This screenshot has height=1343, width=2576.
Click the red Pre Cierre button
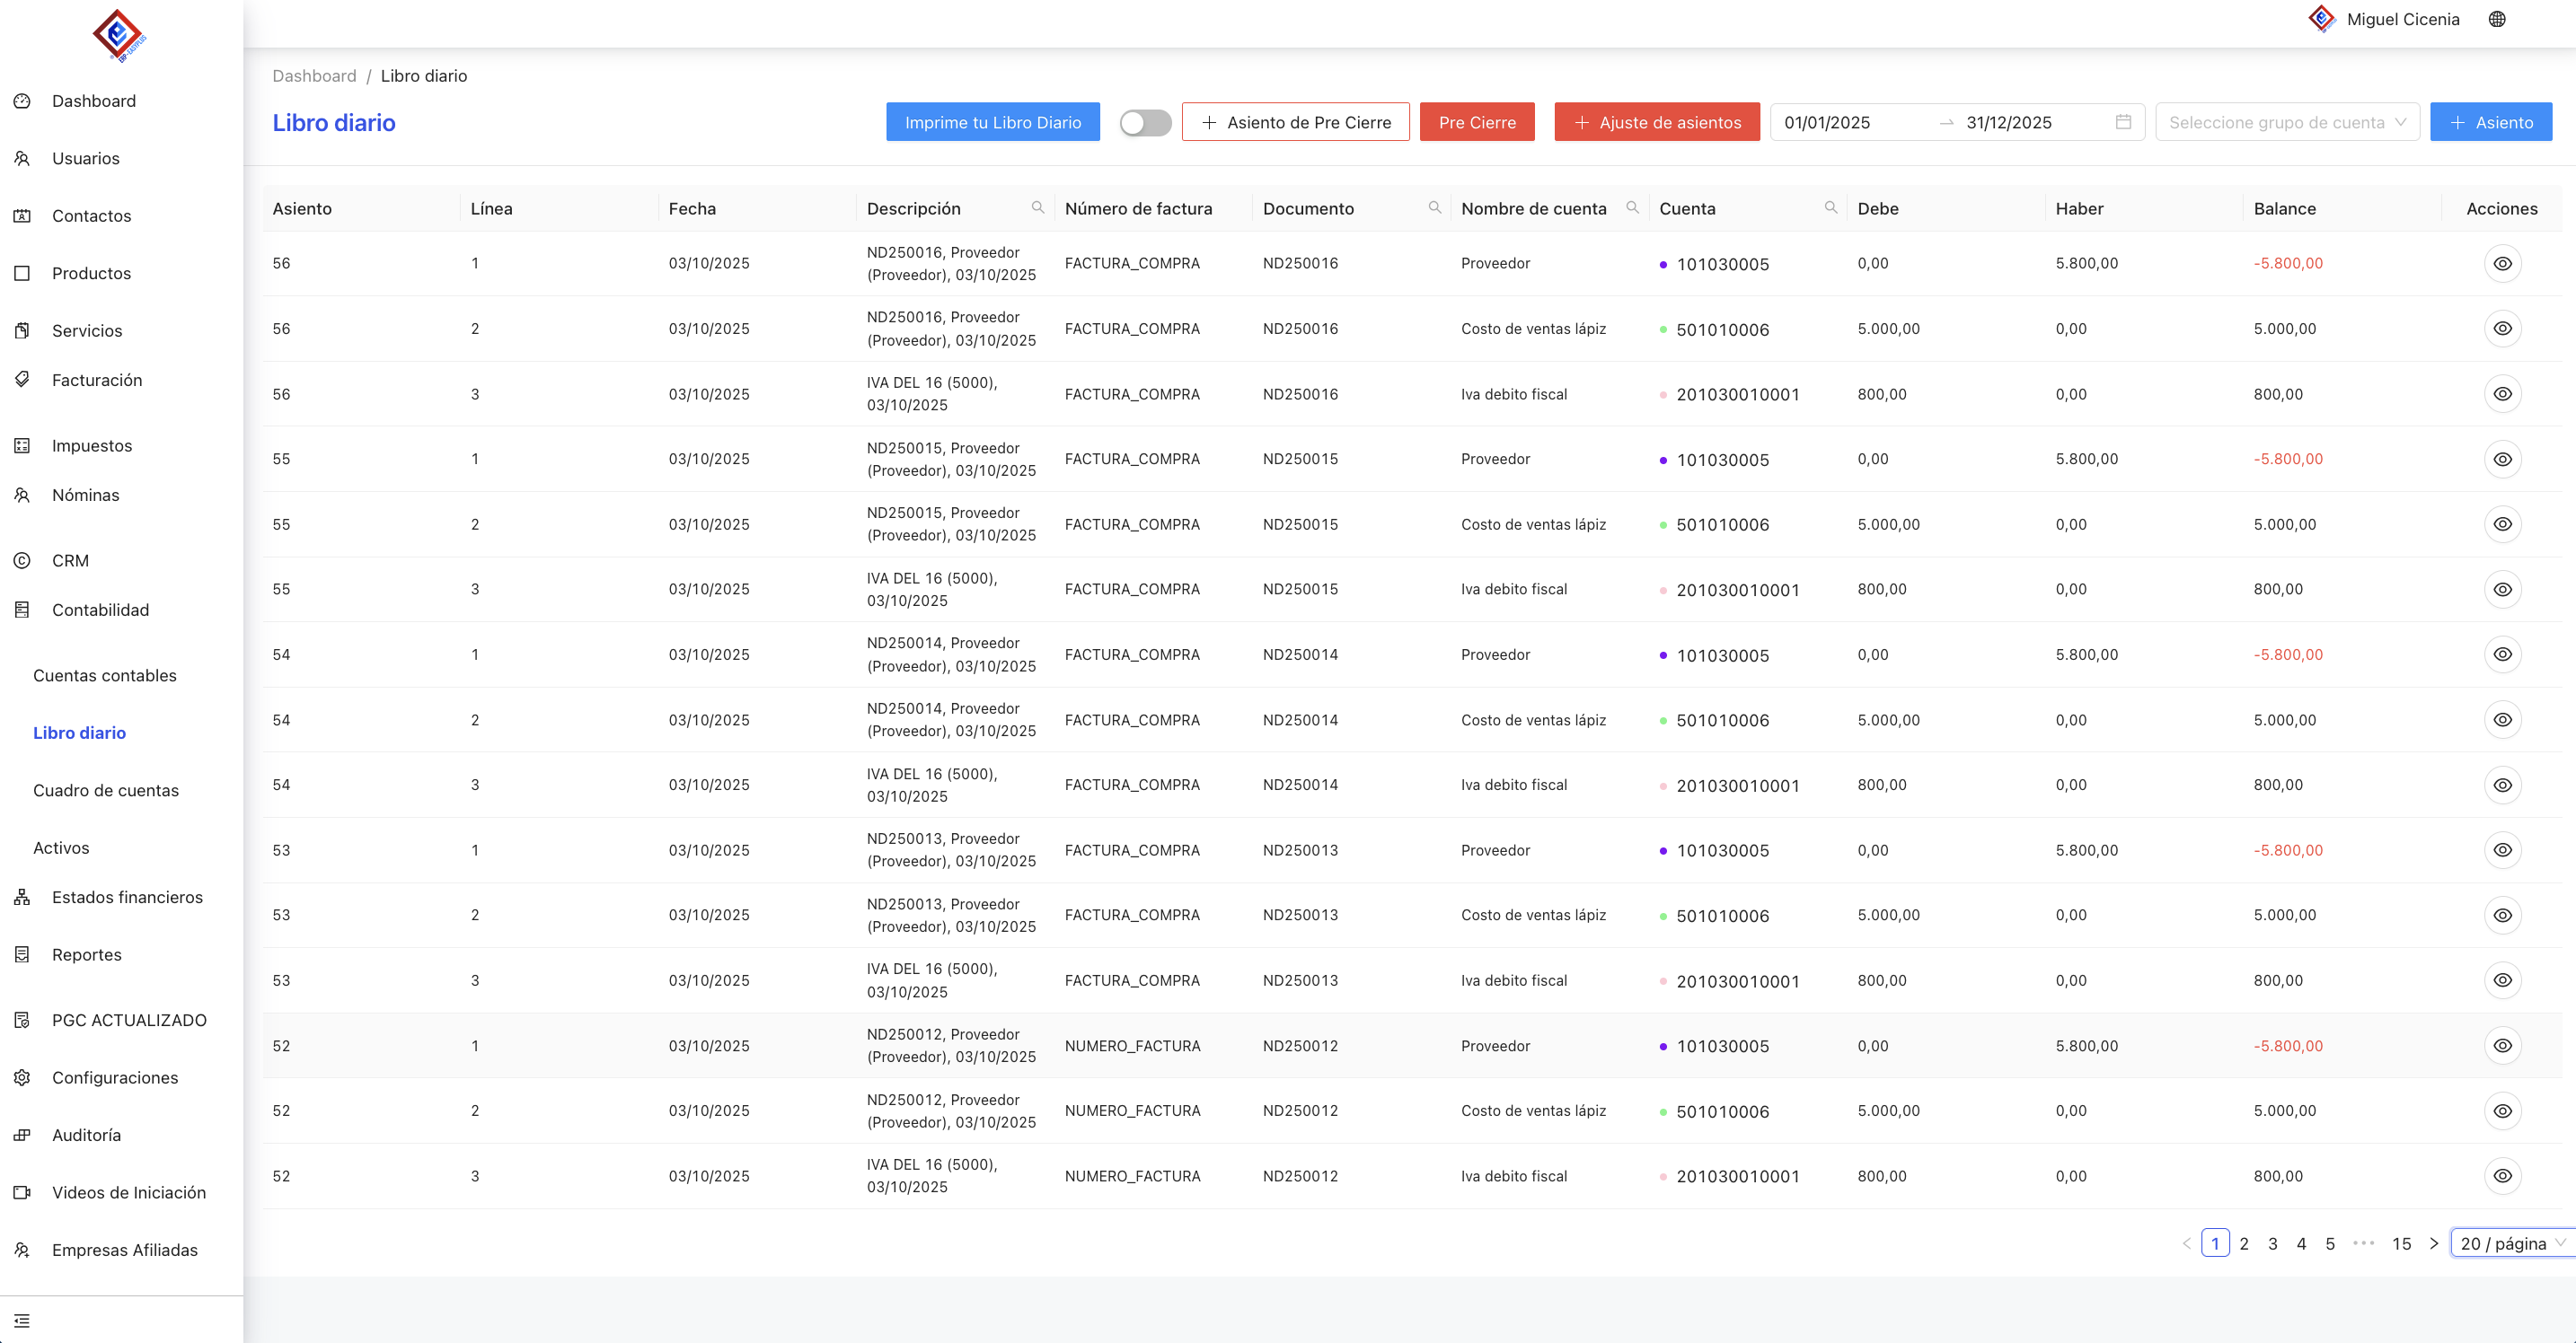(1476, 122)
